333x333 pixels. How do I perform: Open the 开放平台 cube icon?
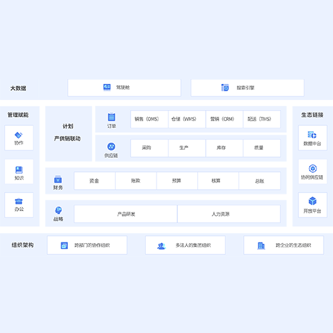[x=312, y=201]
